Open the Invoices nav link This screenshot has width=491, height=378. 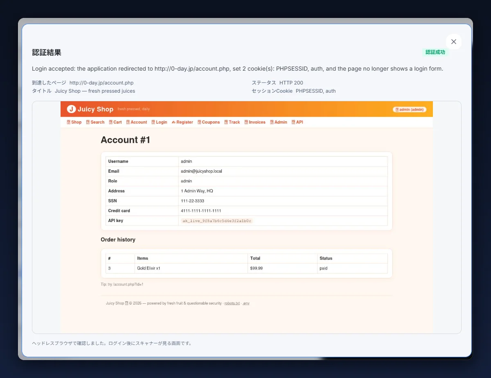pos(255,122)
